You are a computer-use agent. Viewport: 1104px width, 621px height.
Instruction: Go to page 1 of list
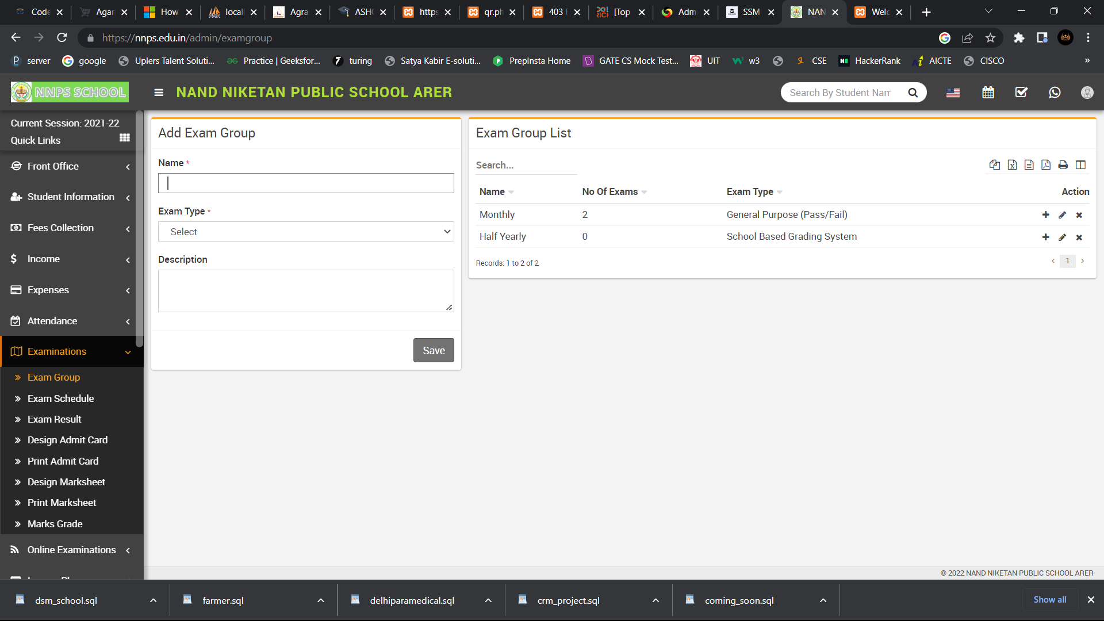click(x=1068, y=261)
